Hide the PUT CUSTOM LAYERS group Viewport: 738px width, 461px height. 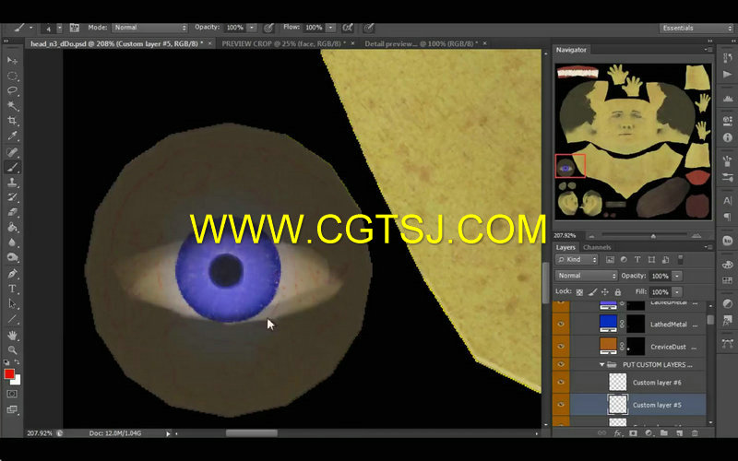coord(561,364)
